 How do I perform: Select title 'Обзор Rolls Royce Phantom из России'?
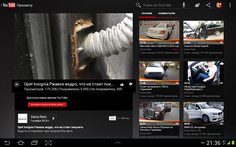click(x=156, y=128)
